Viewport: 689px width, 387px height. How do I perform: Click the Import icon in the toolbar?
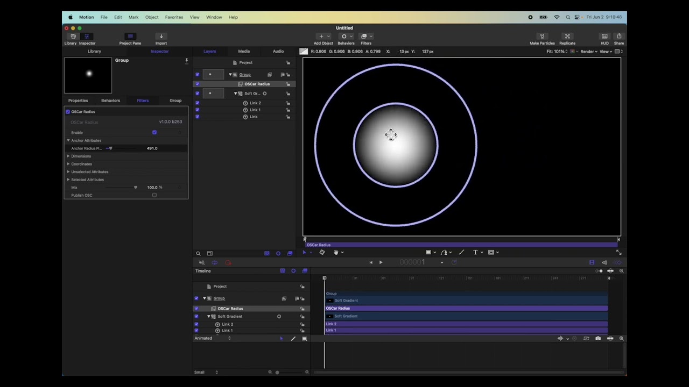[x=161, y=37]
